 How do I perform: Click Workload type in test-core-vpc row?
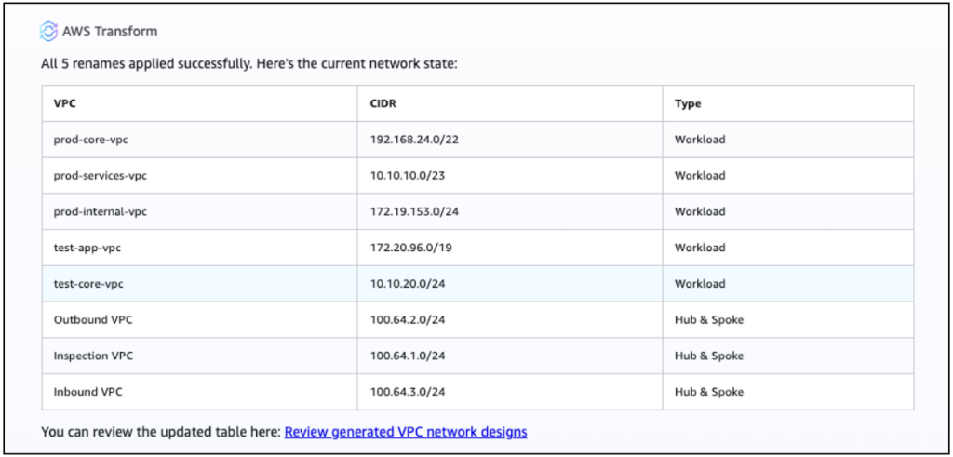(x=700, y=284)
